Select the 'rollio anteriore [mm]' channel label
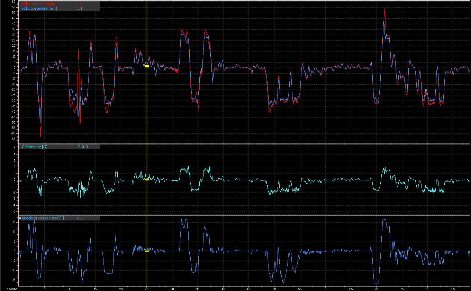The height and width of the screenshot is (291, 471). 38,4
